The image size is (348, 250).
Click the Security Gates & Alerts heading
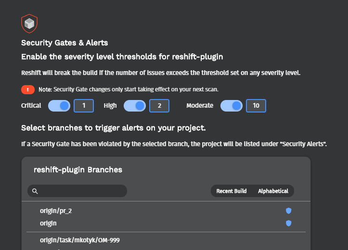click(x=64, y=43)
